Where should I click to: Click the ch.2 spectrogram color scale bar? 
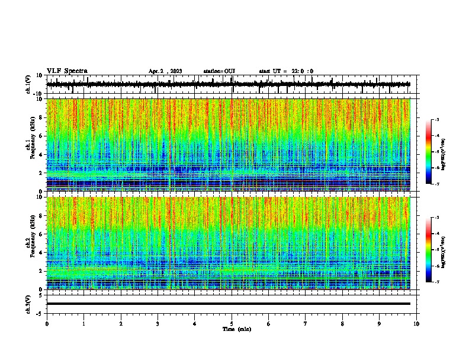428,250
